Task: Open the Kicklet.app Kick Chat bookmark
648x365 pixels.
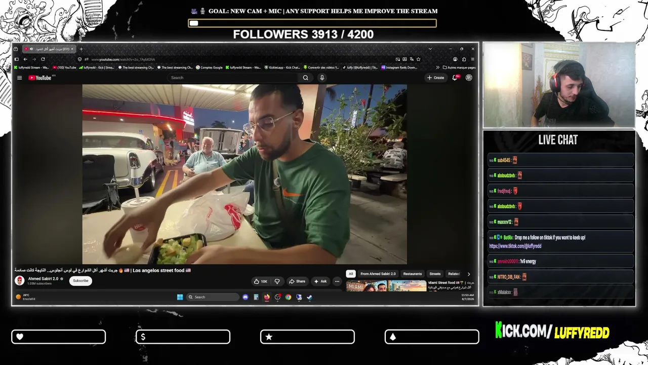Action: [282, 67]
